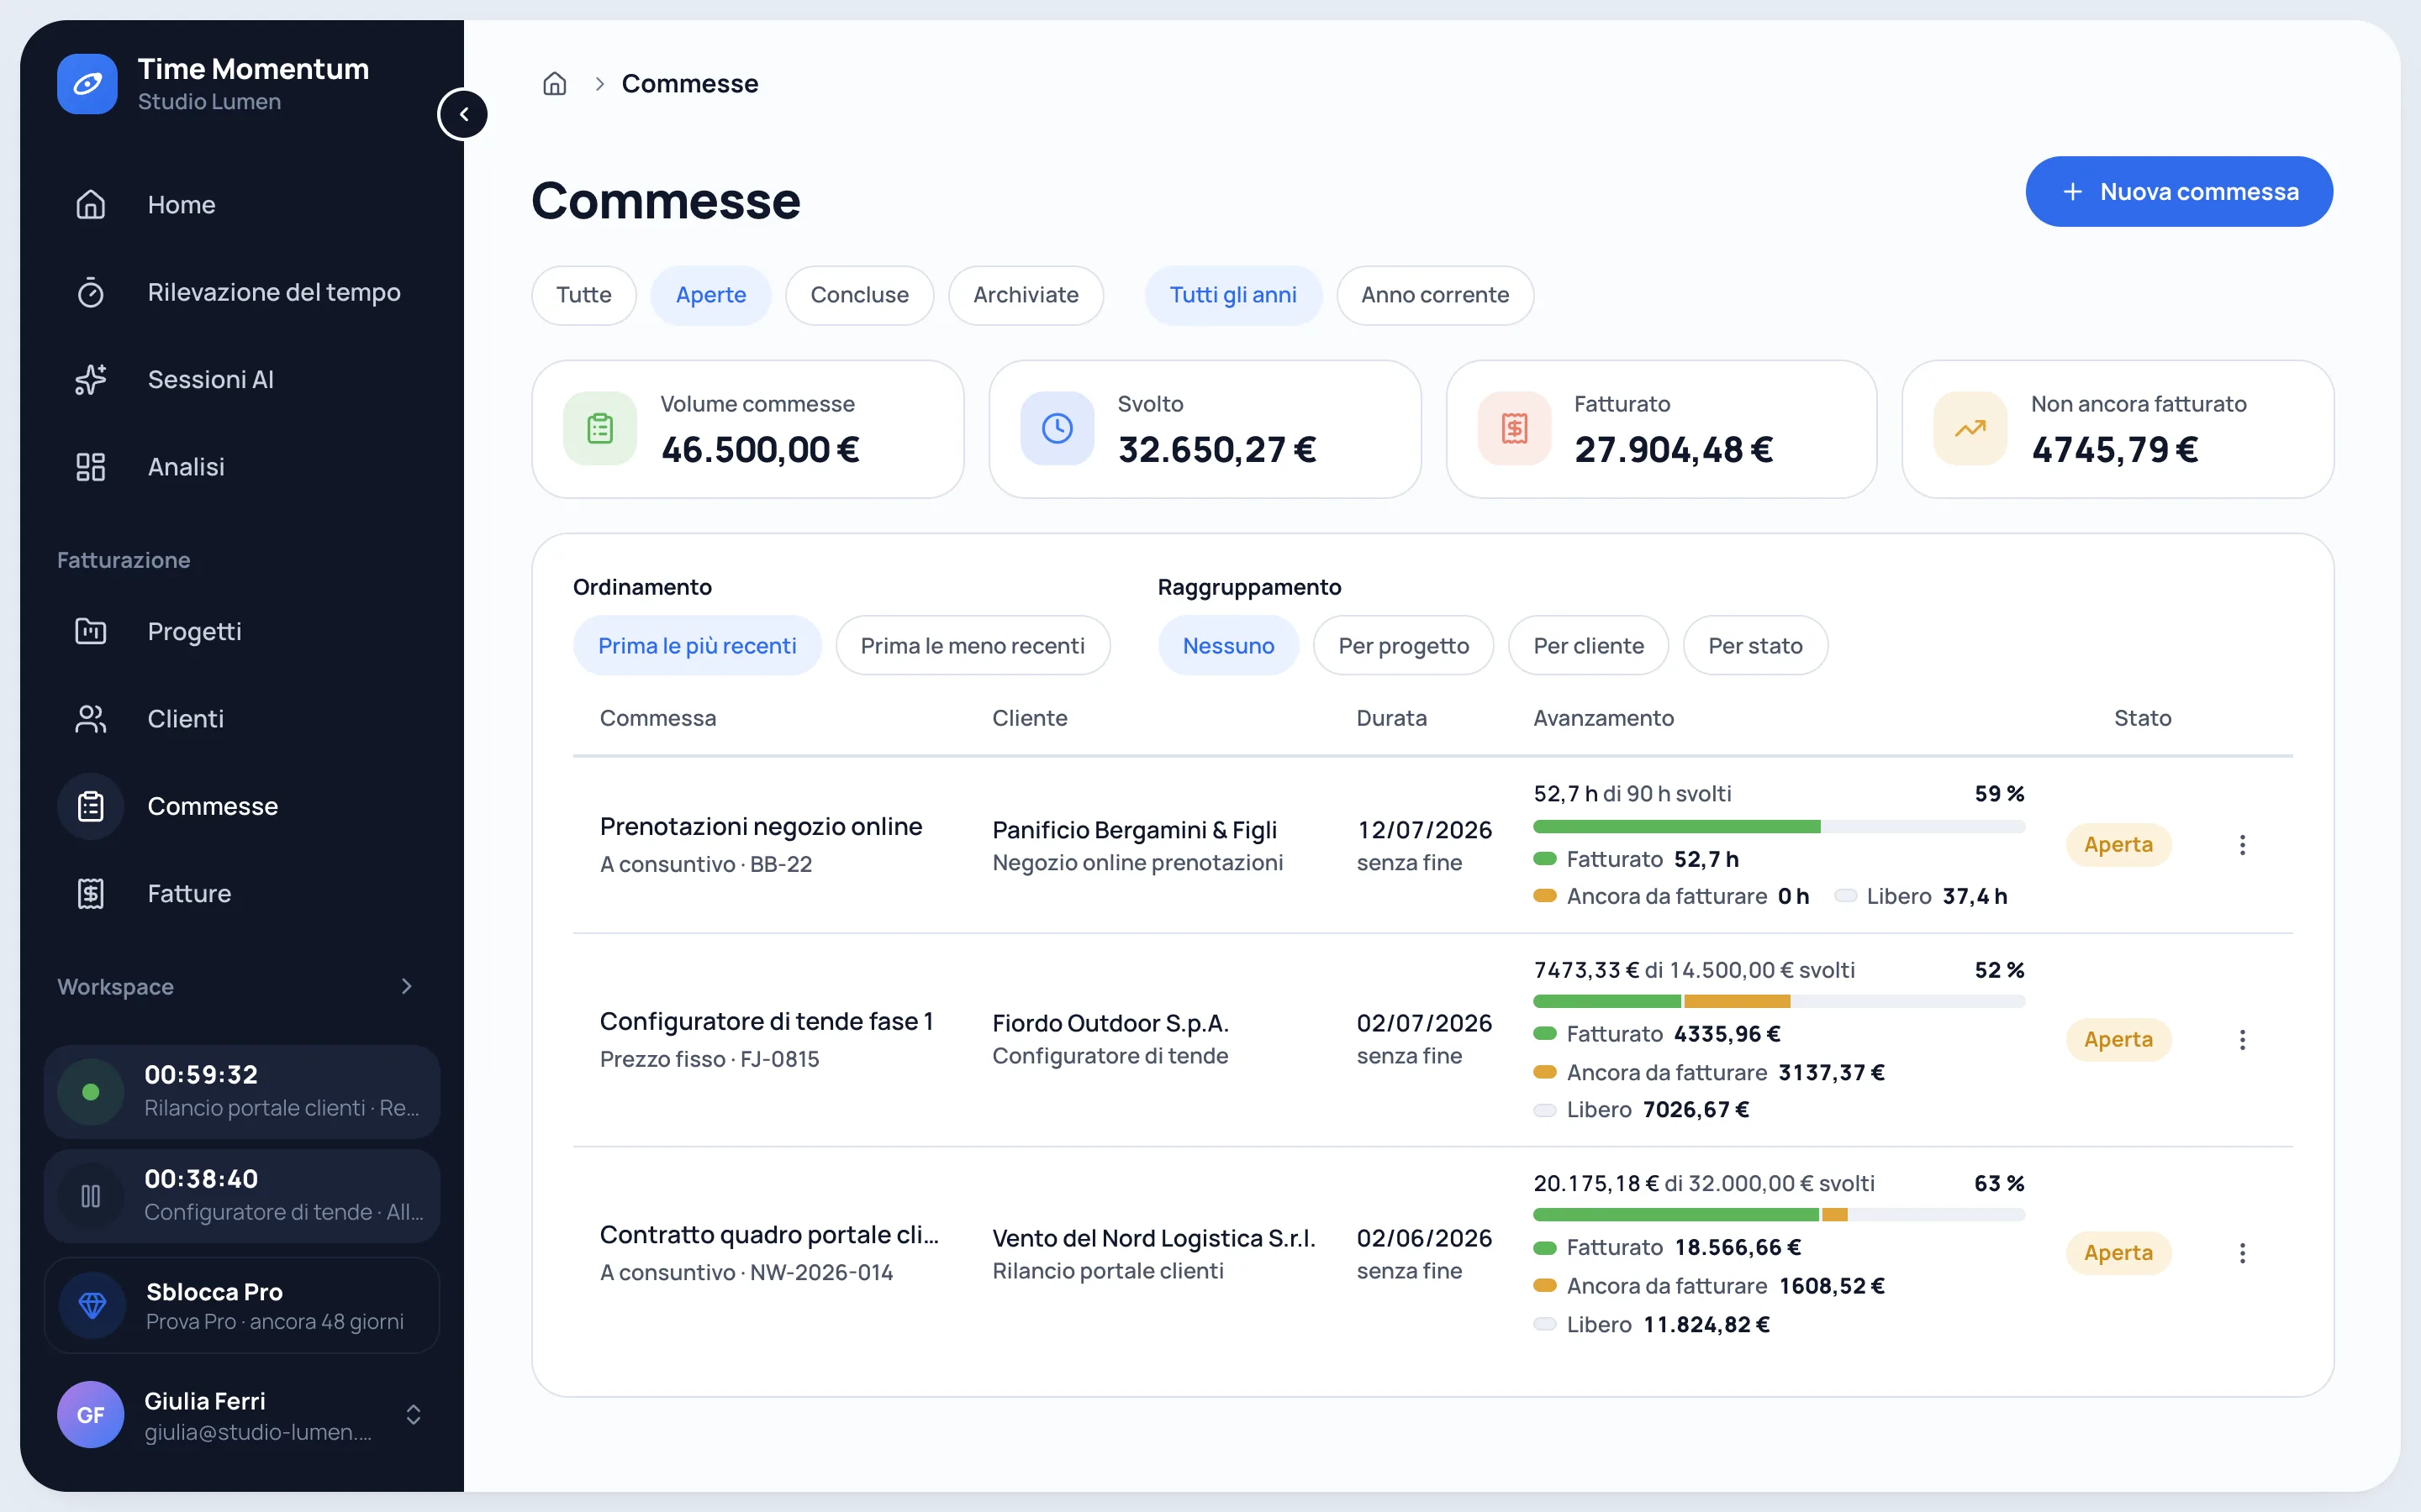
Task: Click the Fatture invoice icon
Action: coord(91,894)
